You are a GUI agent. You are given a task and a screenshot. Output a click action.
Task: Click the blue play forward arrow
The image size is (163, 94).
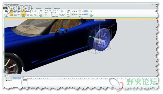[x=77, y=11]
